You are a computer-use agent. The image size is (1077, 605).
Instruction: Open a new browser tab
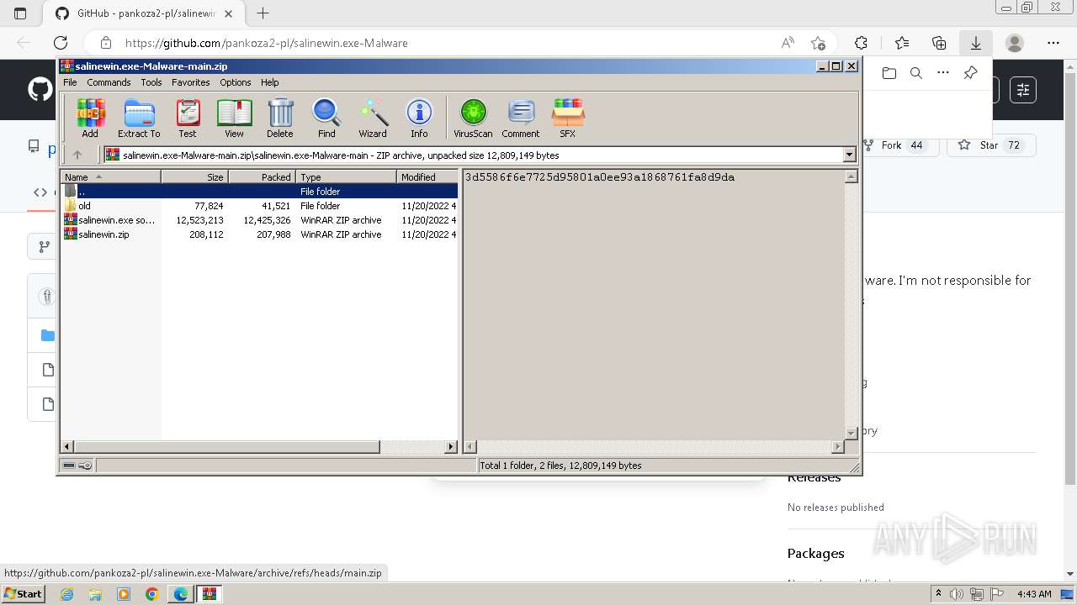click(263, 13)
